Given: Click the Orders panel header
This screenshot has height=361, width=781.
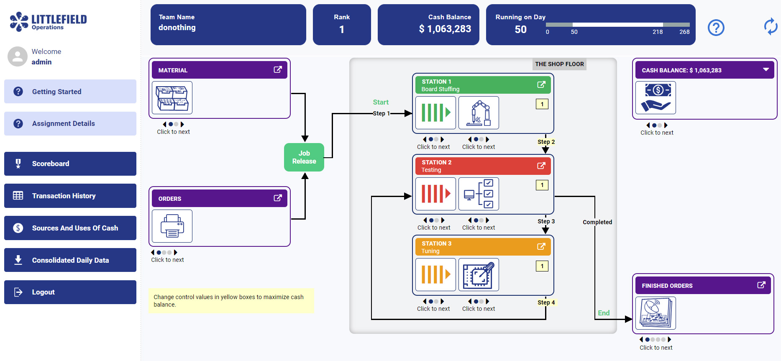Looking at the screenshot, I should 220,198.
